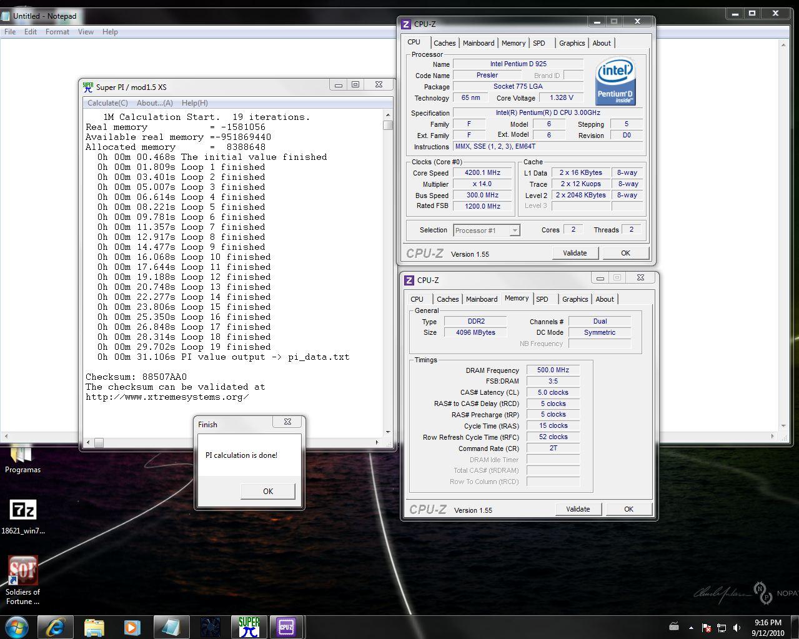
Task: Open Windows Explorer folder taskbar icon
Action: click(x=94, y=627)
